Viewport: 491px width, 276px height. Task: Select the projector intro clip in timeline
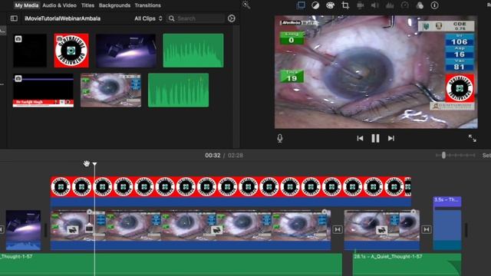click(x=24, y=230)
